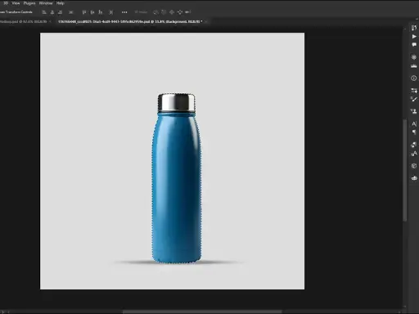This screenshot has width=419, height=314.
Task: Open the Clone Source stamp panel icon
Action: click(x=414, y=111)
